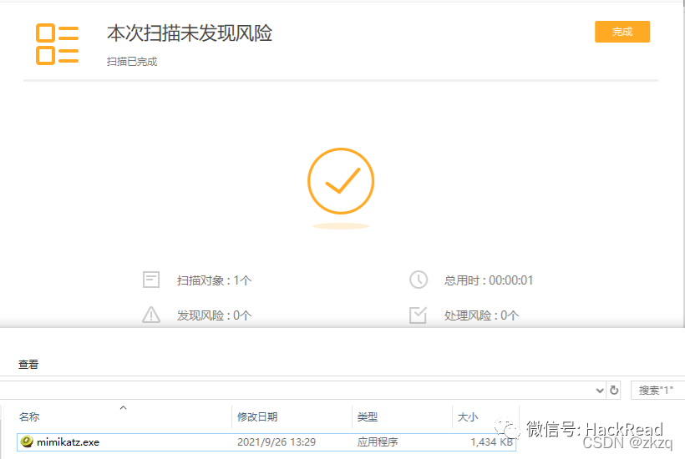Image resolution: width=685 pixels, height=459 pixels.
Task: Click the 发现风险 warning triangle icon
Action: (151, 315)
